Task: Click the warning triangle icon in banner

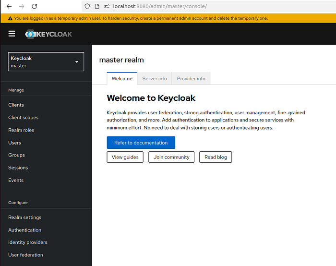Action: tap(10, 18)
